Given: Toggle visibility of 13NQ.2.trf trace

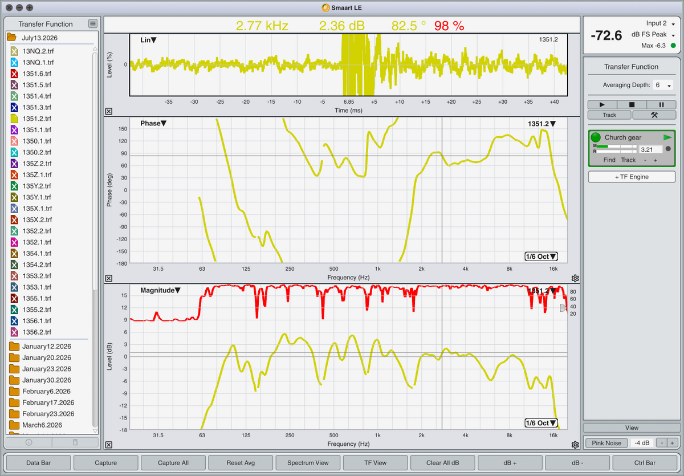Looking at the screenshot, I should 15,51.
